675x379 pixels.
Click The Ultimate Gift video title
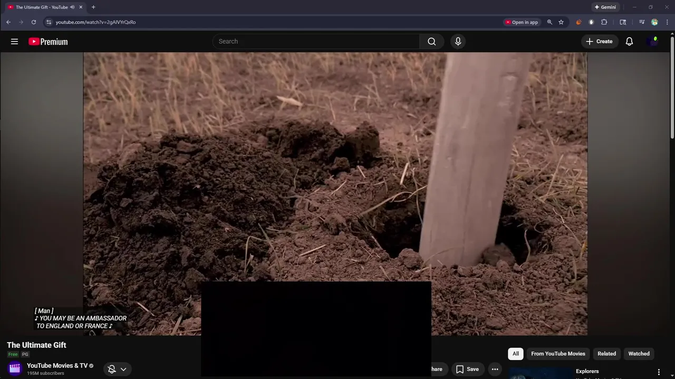click(36, 345)
